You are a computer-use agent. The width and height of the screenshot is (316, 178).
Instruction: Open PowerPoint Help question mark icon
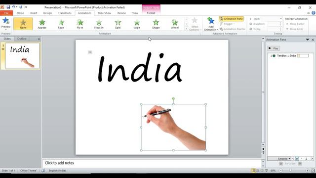point(314,13)
